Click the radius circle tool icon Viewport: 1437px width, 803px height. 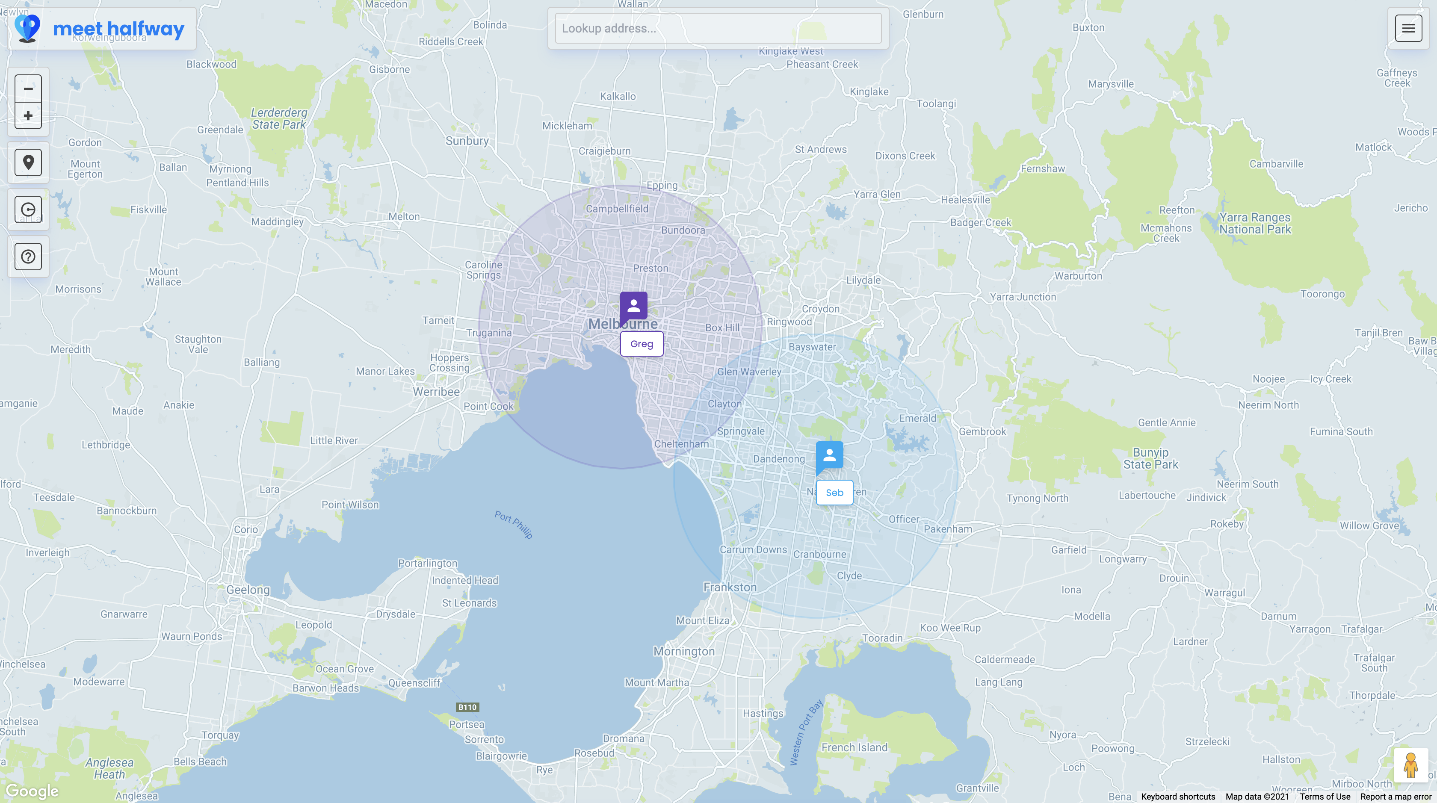(x=28, y=210)
